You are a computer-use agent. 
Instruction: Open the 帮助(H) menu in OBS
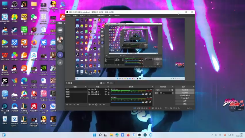117,16
